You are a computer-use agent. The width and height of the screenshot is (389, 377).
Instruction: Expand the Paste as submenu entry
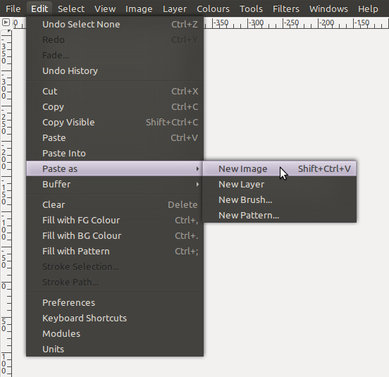[115, 168]
